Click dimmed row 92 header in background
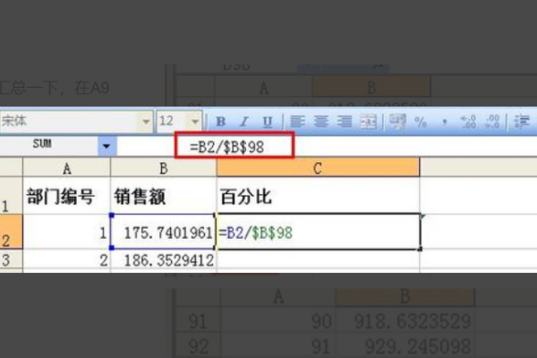Image resolution: width=537 pixels, height=358 pixels. click(198, 346)
